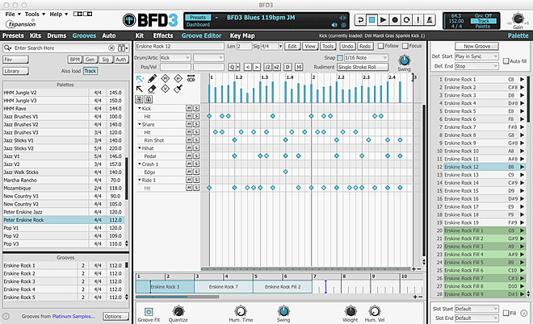Select the eraser tool
Screen dimensions: 533x324
[x=153, y=89]
